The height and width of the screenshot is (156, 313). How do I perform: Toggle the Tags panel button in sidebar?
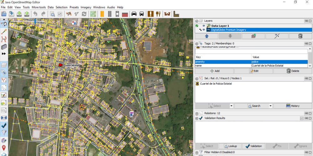(x=4, y=72)
